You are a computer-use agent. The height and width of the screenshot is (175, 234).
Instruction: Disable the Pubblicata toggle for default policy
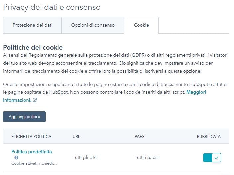212,157
